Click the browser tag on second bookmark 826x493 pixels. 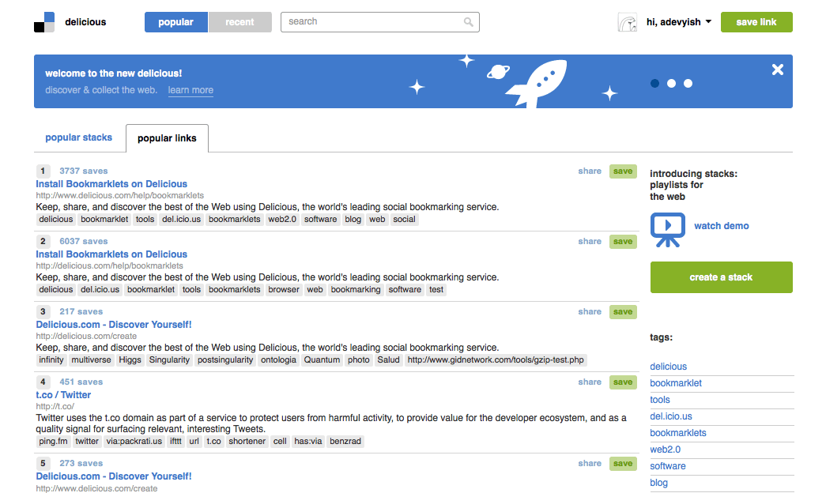click(x=284, y=290)
